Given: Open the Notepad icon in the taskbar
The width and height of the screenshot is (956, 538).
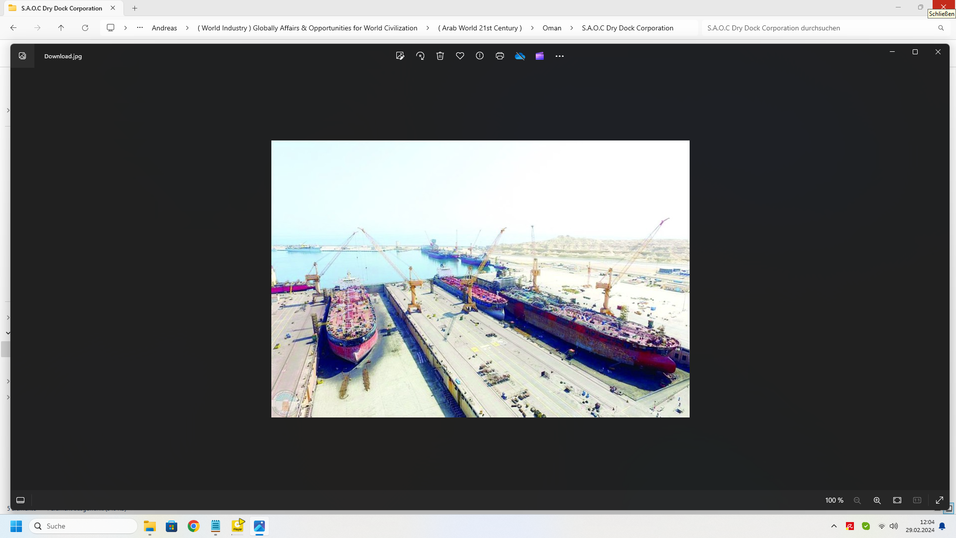Looking at the screenshot, I should tap(216, 526).
